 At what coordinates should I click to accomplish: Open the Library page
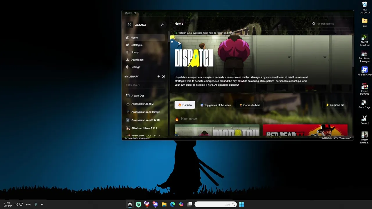pos(145,52)
